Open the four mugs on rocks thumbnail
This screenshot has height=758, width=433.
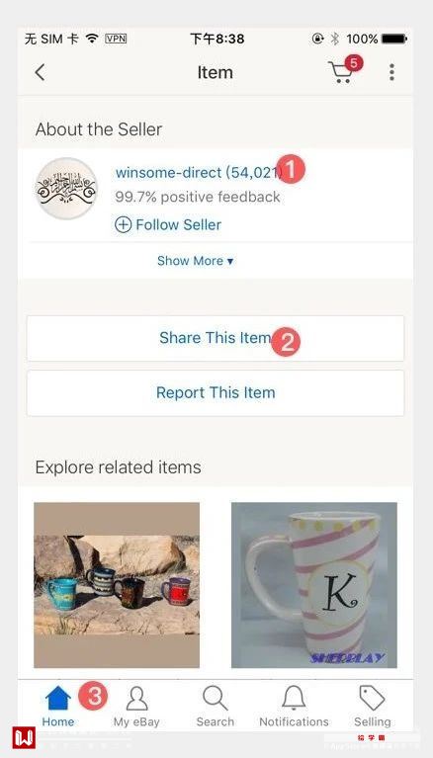click(x=117, y=585)
